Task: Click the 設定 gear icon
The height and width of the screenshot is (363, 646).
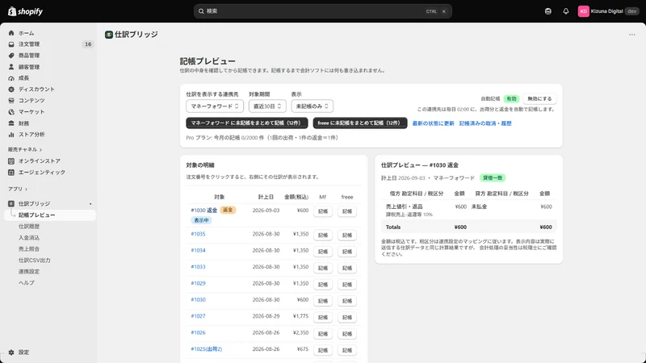Action: point(11,353)
